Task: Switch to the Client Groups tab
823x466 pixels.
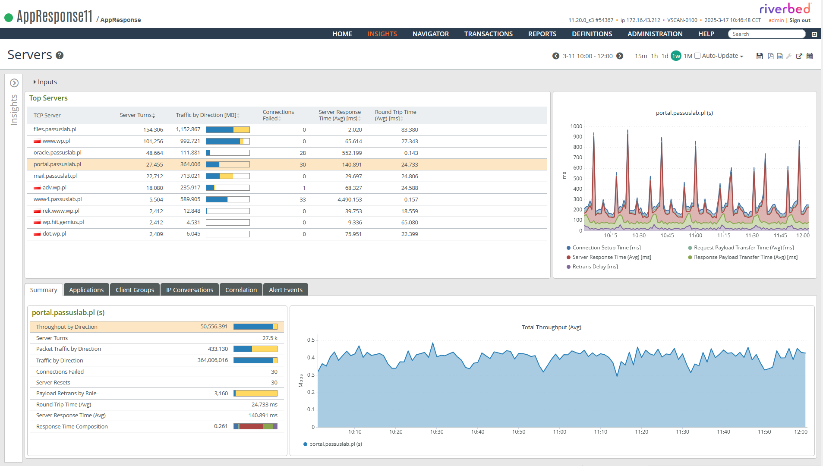Action: click(135, 290)
